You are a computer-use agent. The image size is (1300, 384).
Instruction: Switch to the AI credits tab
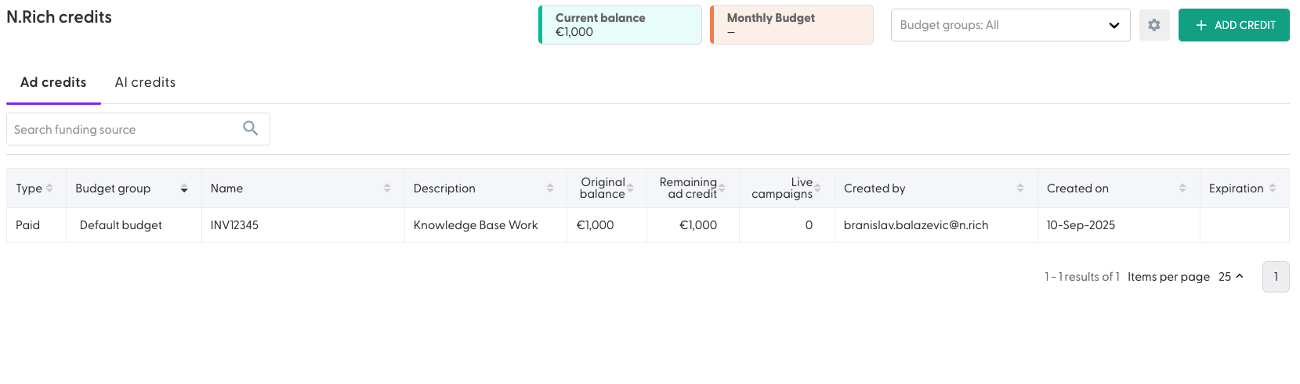coord(145,82)
